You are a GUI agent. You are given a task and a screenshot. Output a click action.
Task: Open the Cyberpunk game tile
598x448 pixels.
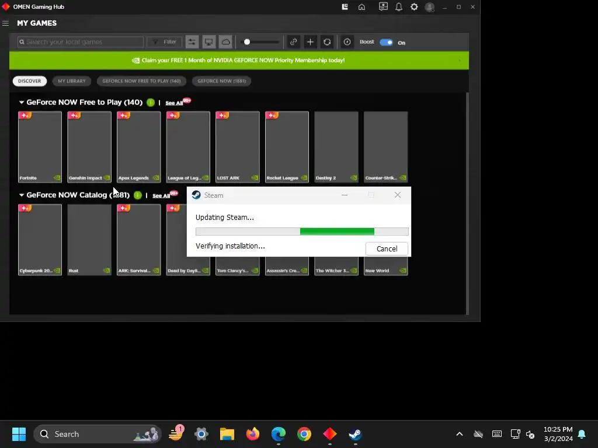coord(40,240)
